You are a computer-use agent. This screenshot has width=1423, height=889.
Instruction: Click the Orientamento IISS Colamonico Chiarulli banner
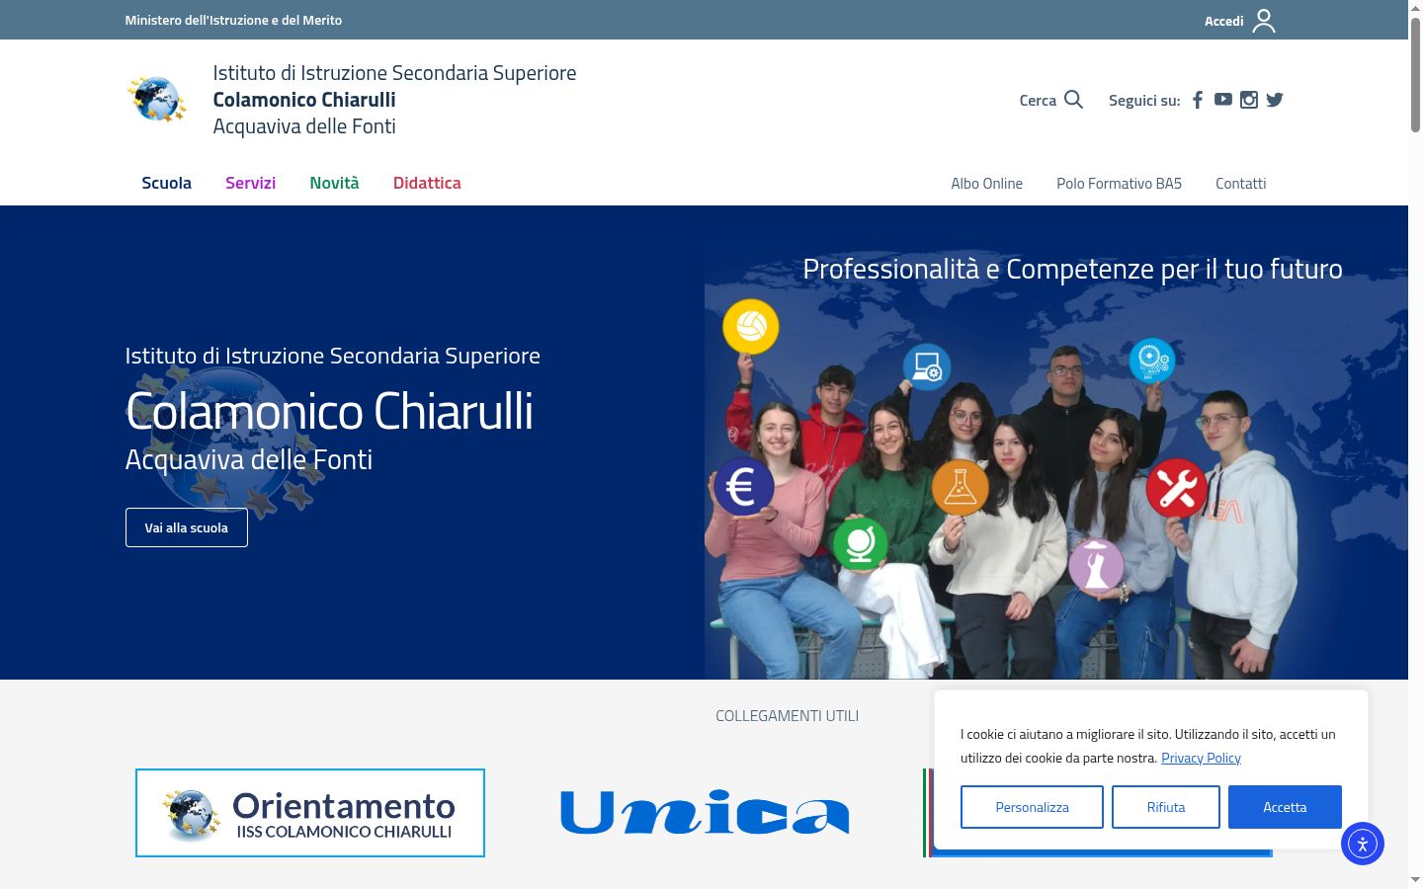tap(310, 813)
